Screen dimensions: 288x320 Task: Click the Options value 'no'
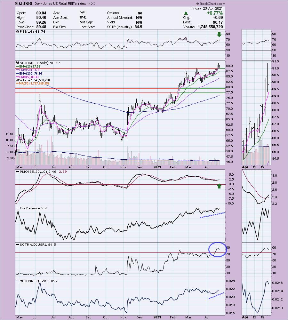click(x=140, y=13)
